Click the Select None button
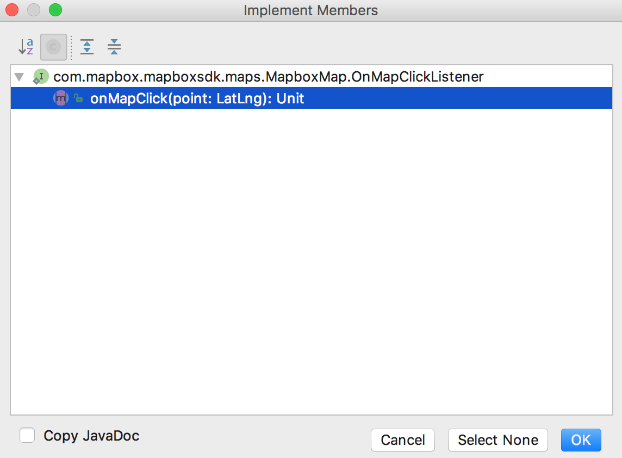Screen dimensions: 622x458 coord(498,440)
